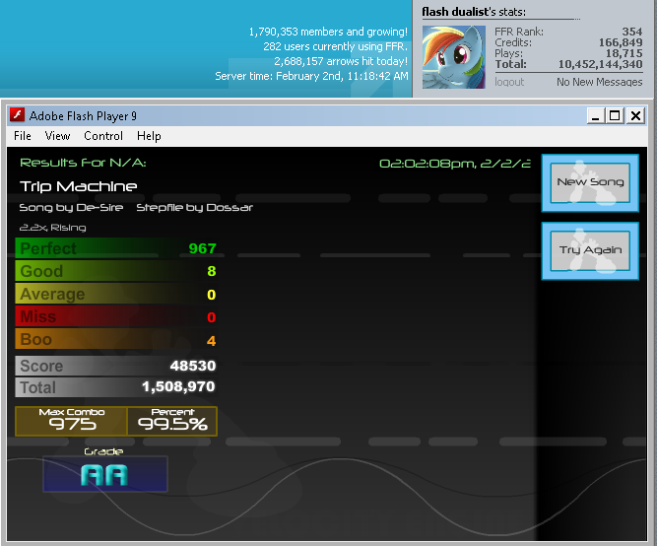
Task: Open the View menu
Action: point(57,136)
